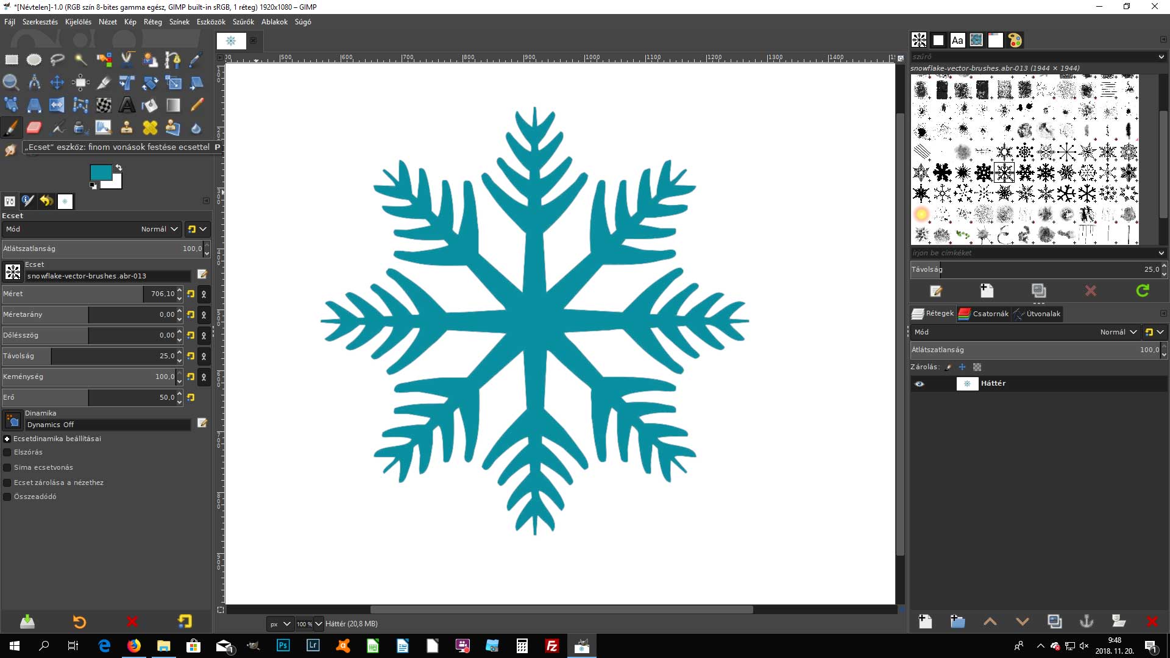This screenshot has width=1170, height=658.
Task: Select the Bucket Fill tool
Action: click(x=150, y=105)
